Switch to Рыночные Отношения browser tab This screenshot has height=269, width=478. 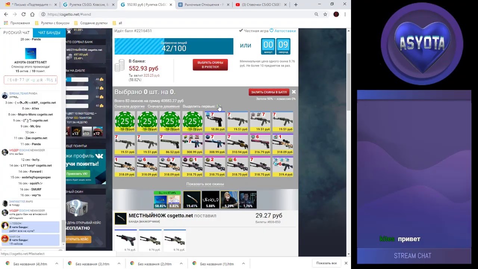pos(204,5)
